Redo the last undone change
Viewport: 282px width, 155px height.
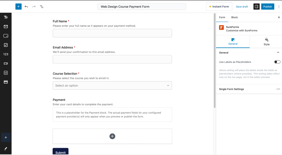(x=34, y=7)
